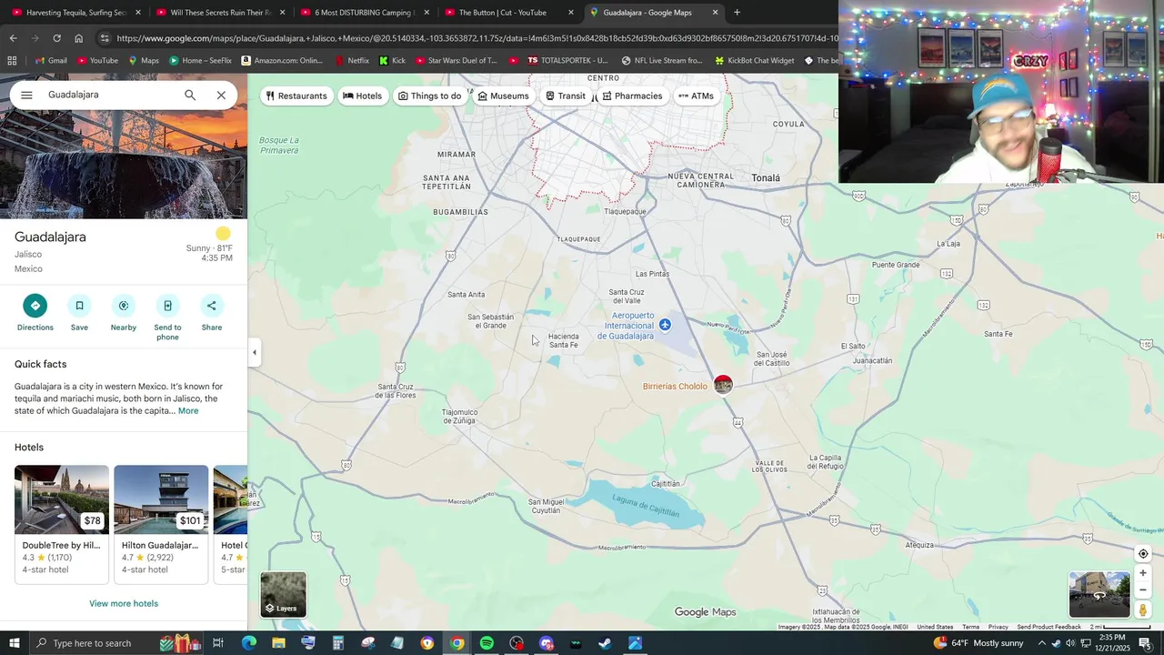Image resolution: width=1164 pixels, height=655 pixels.
Task: Reload the current page
Action: pos(56,38)
